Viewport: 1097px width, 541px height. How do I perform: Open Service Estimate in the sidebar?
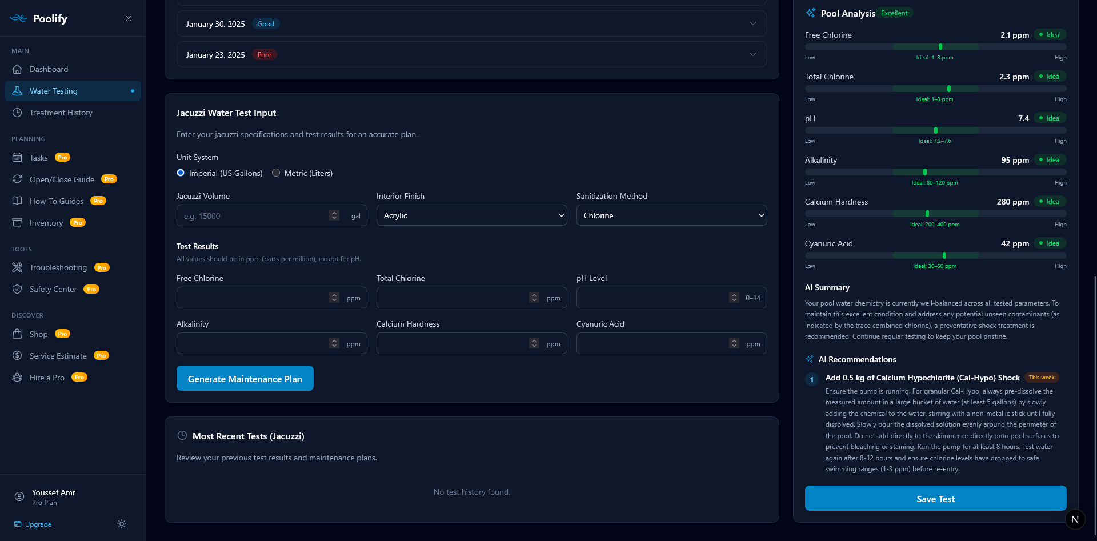coord(73,356)
